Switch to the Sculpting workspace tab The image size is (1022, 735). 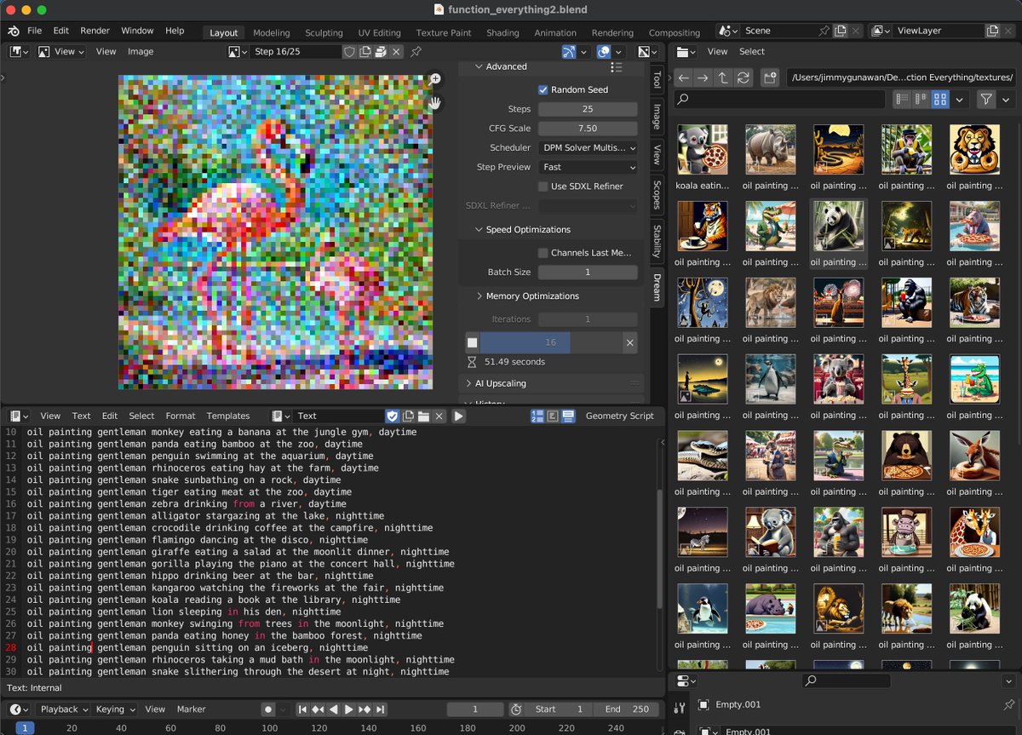point(324,33)
